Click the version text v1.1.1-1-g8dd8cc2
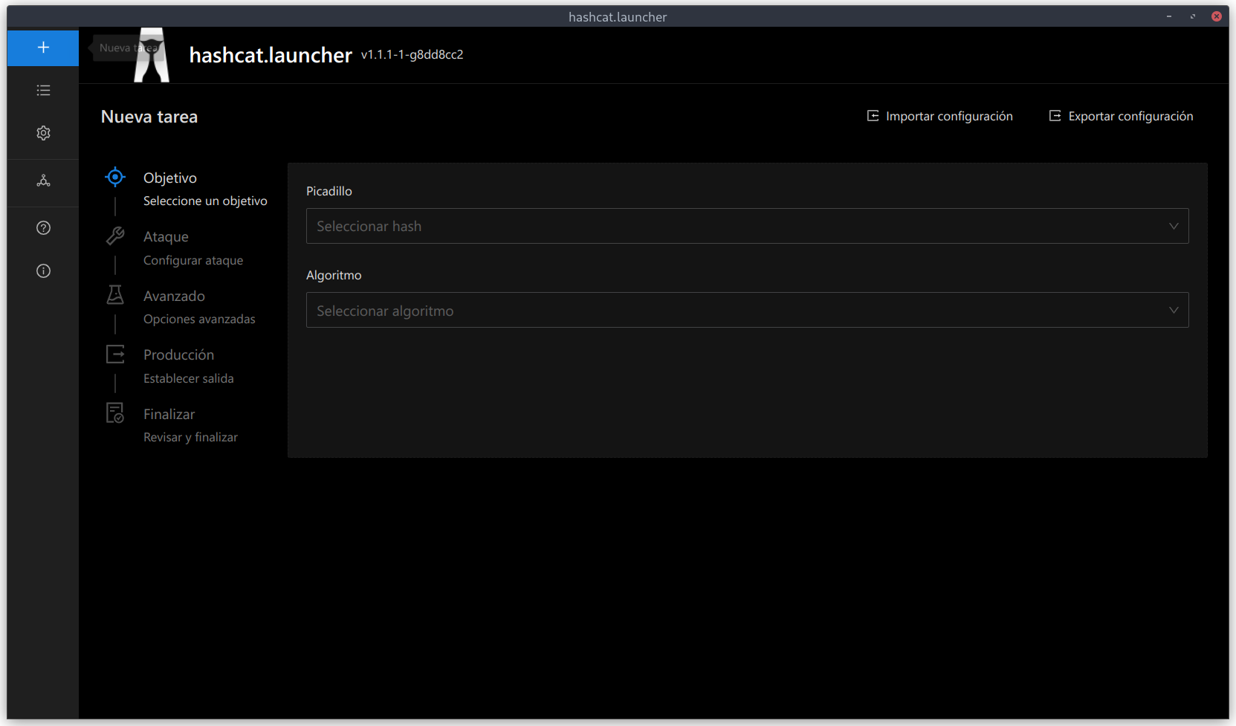The height and width of the screenshot is (726, 1236). click(x=412, y=54)
